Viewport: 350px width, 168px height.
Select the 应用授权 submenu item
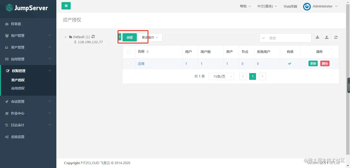[x=18, y=88]
